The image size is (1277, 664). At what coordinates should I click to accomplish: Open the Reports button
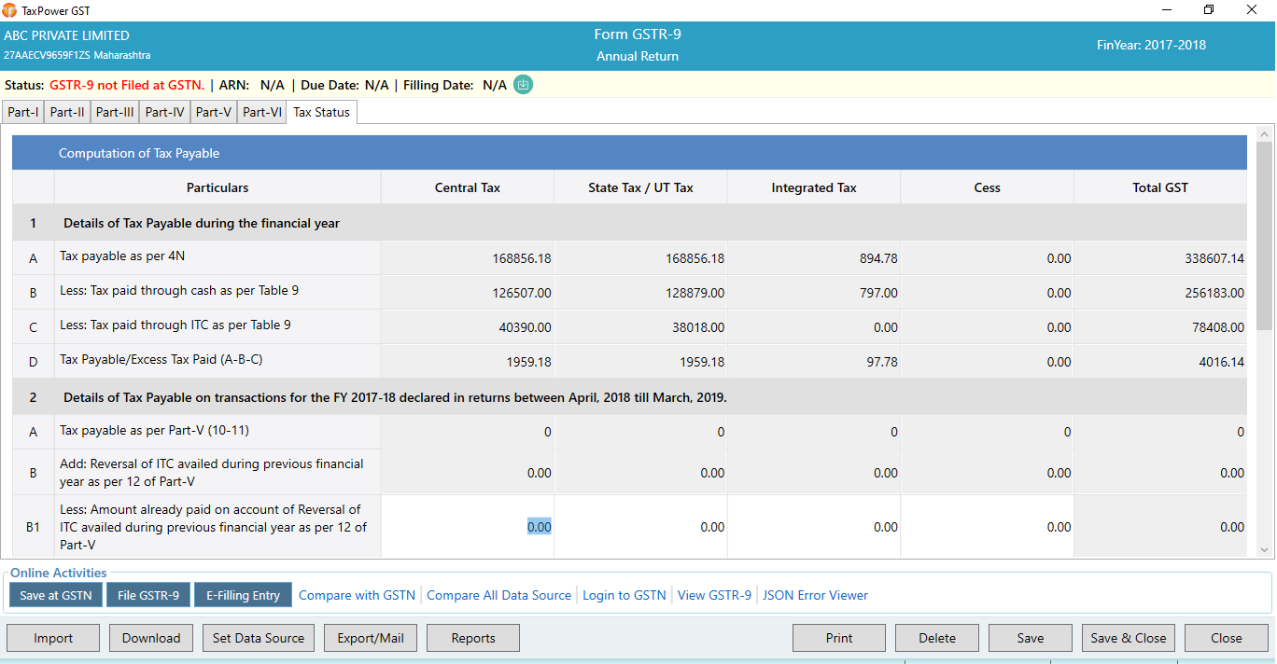[473, 638]
